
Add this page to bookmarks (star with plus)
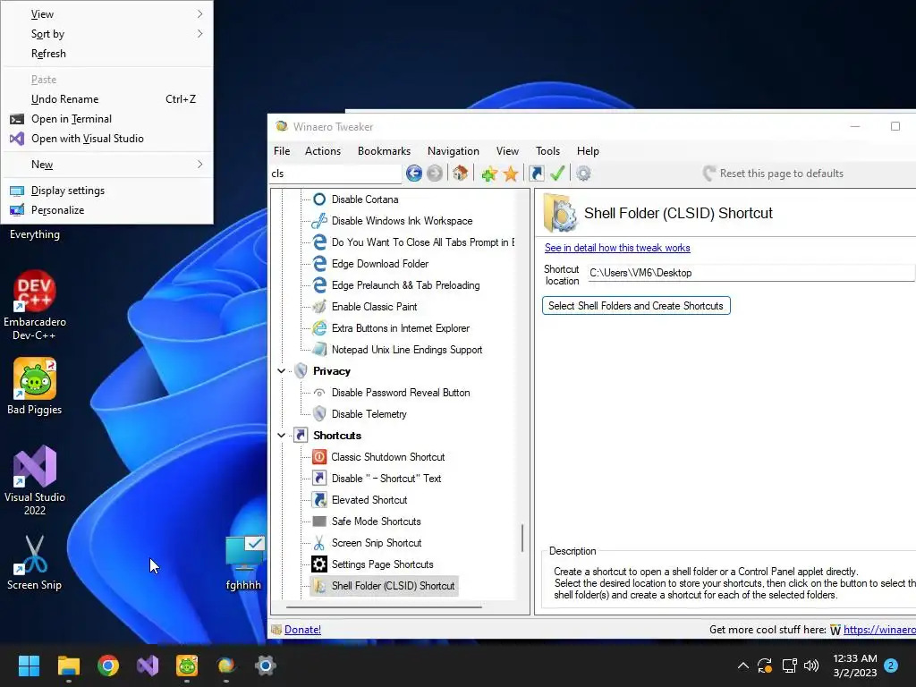[x=489, y=174]
